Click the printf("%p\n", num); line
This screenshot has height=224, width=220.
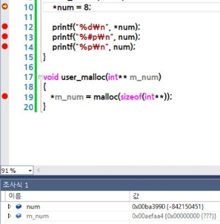pos(94,47)
